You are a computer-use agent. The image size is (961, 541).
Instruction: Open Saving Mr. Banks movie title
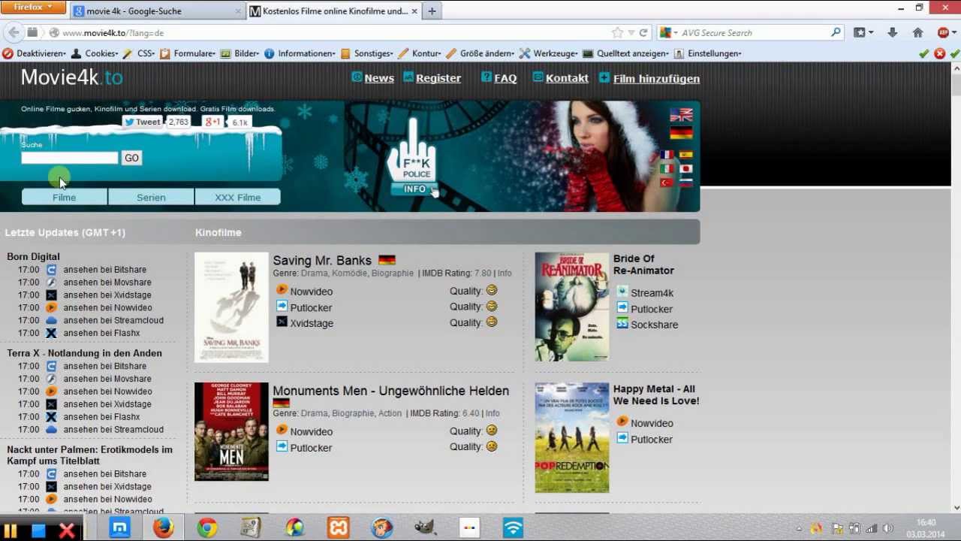322,261
